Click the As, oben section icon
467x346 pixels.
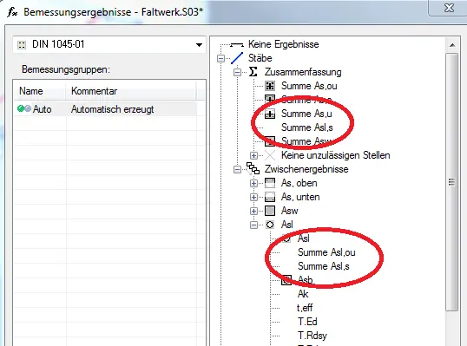click(x=270, y=183)
